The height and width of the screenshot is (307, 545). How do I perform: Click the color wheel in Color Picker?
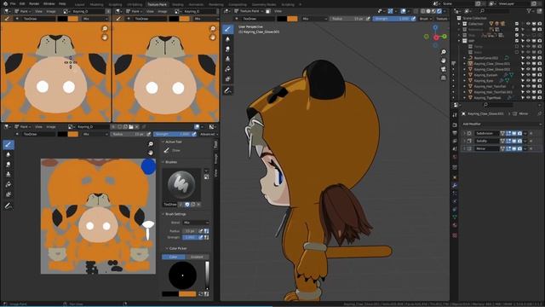point(183,275)
